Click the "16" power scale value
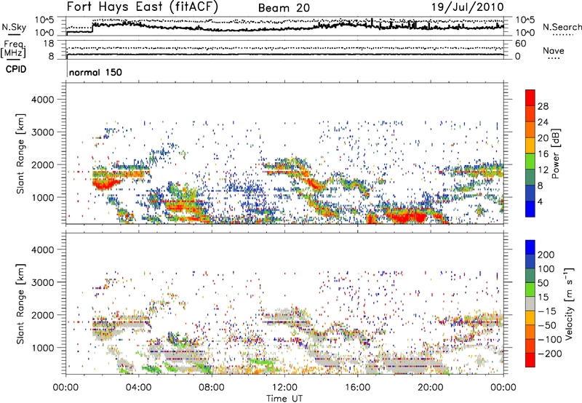 pyautogui.click(x=543, y=154)
